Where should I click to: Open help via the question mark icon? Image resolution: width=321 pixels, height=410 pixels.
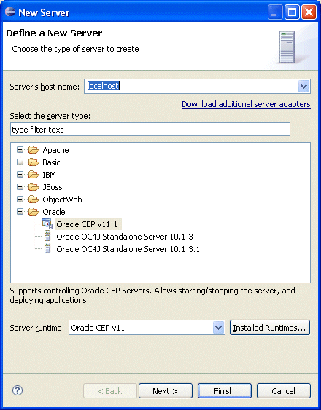tap(18, 390)
